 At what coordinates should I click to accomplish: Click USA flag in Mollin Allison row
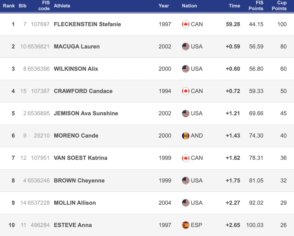coord(185,203)
